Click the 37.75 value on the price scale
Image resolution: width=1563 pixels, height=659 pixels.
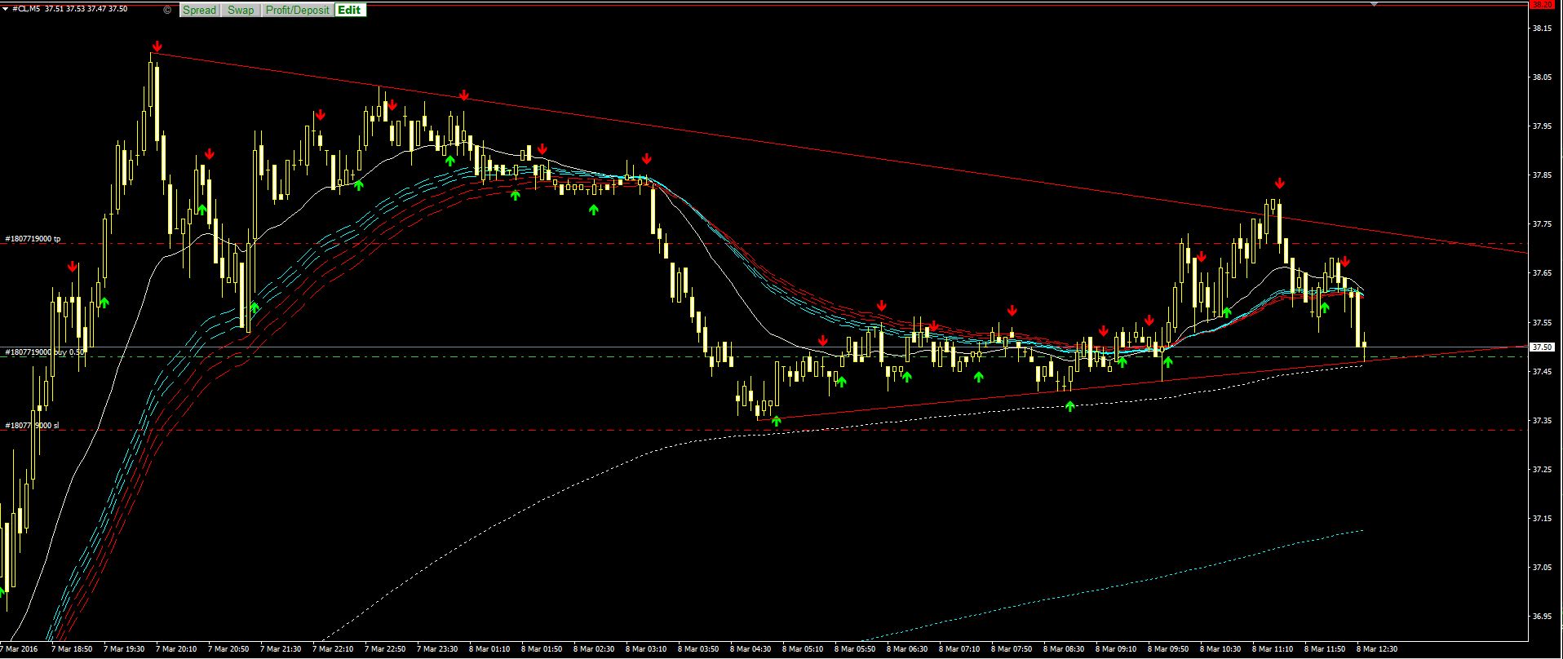[1542, 224]
